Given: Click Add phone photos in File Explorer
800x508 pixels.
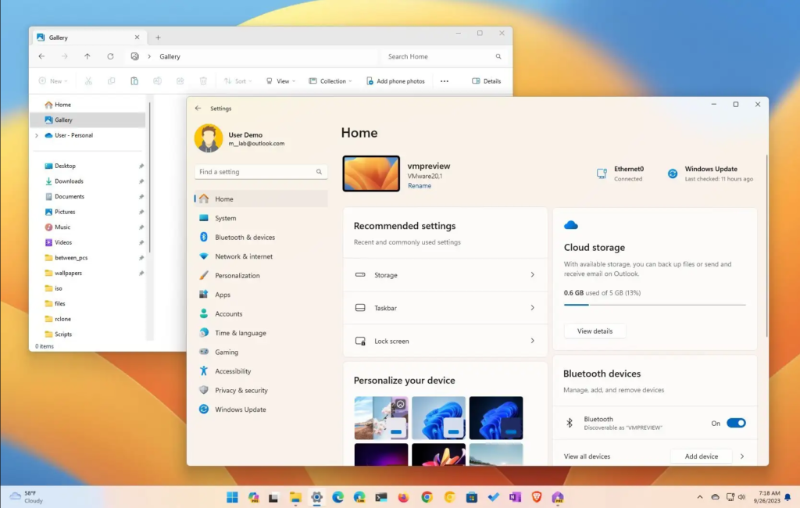Looking at the screenshot, I should 395,81.
